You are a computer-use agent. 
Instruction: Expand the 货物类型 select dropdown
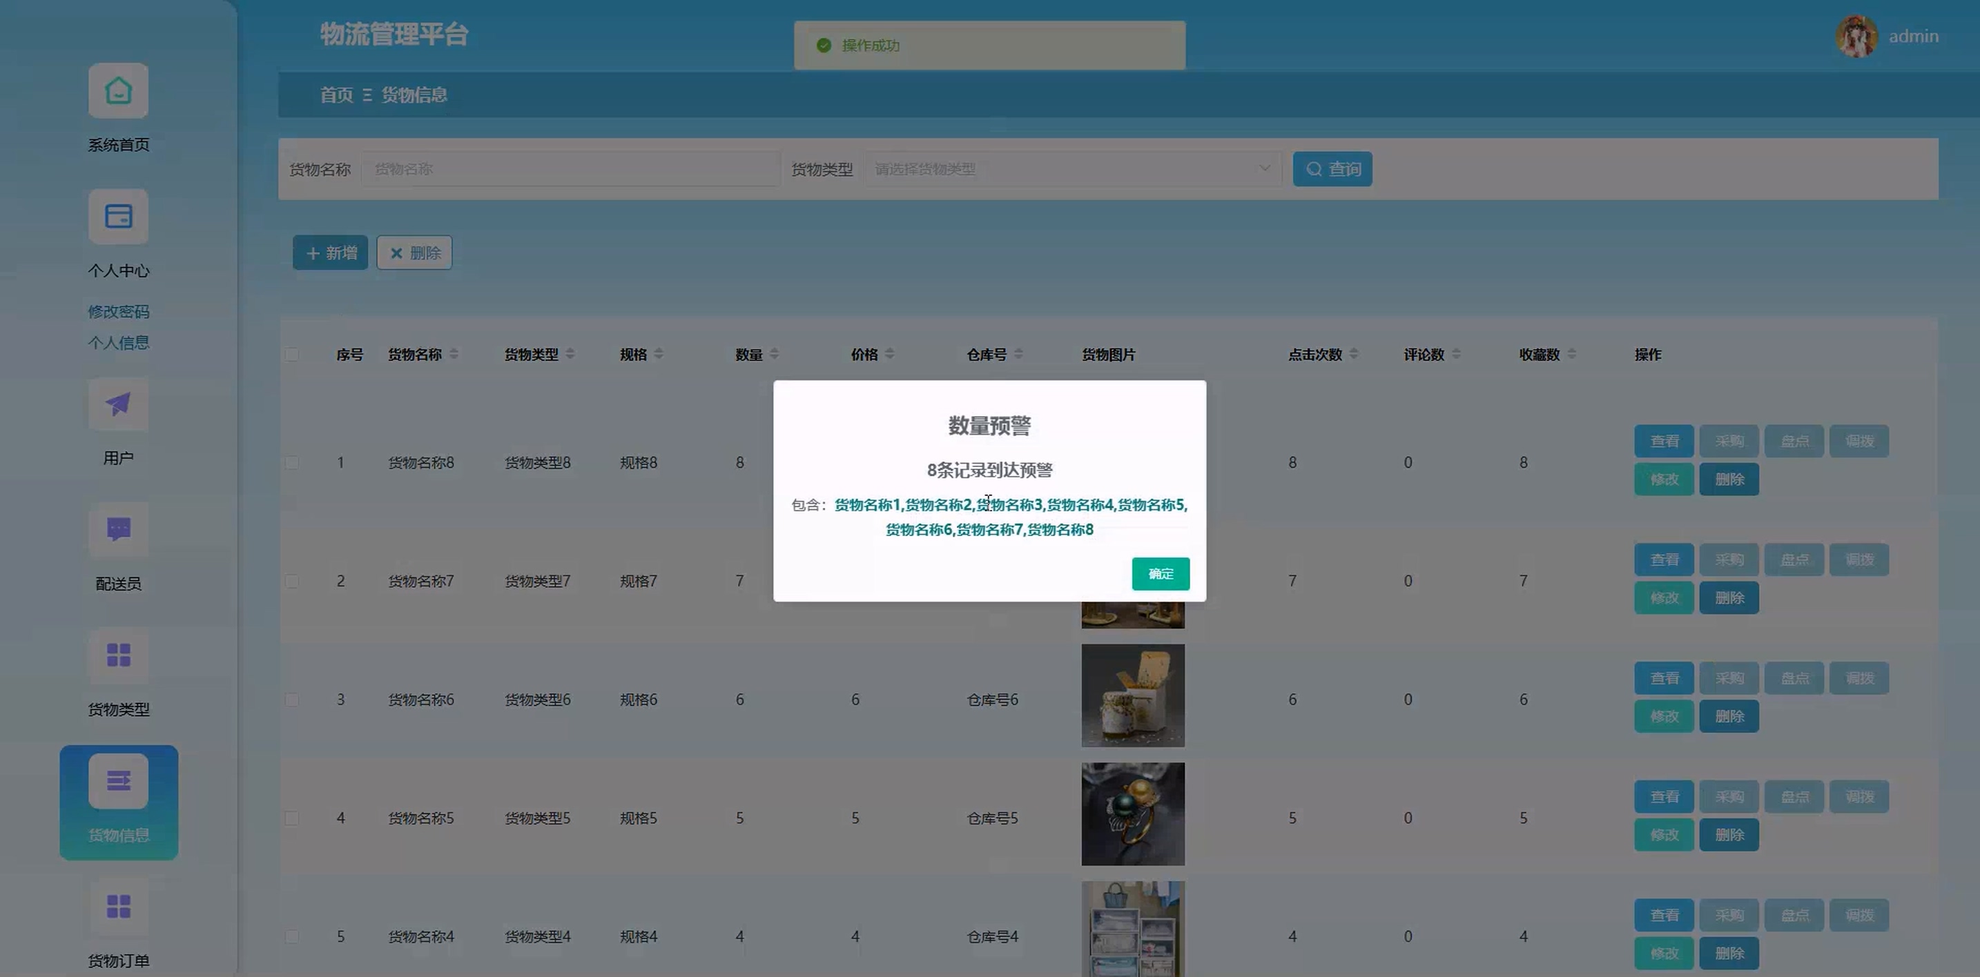point(1071,169)
